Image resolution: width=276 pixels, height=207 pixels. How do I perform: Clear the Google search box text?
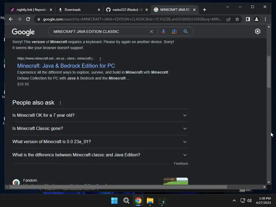click(151, 32)
